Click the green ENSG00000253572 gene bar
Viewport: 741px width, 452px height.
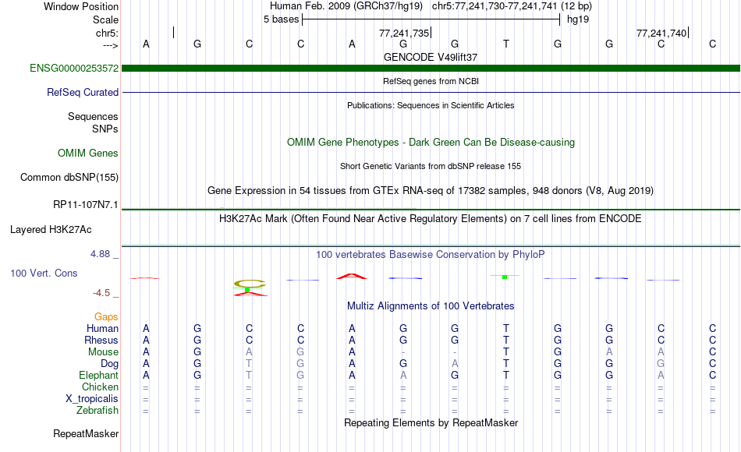(431, 69)
